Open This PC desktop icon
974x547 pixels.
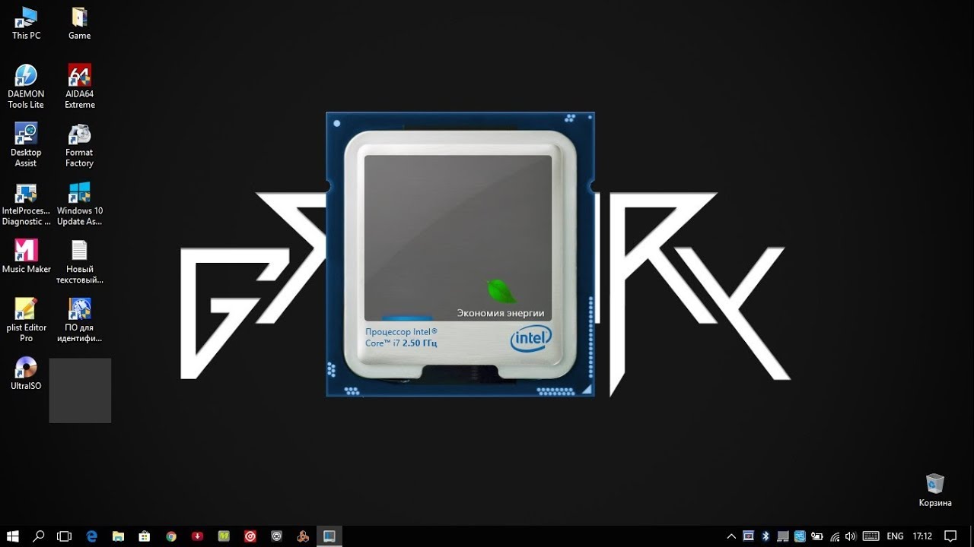[x=26, y=23]
